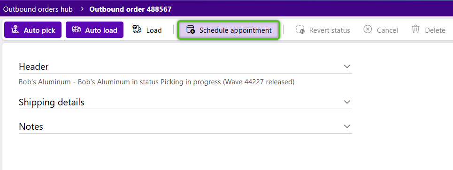This screenshot has width=453, height=170.
Task: Go back to Outbound orders hub breadcrumb
Action: [x=38, y=9]
